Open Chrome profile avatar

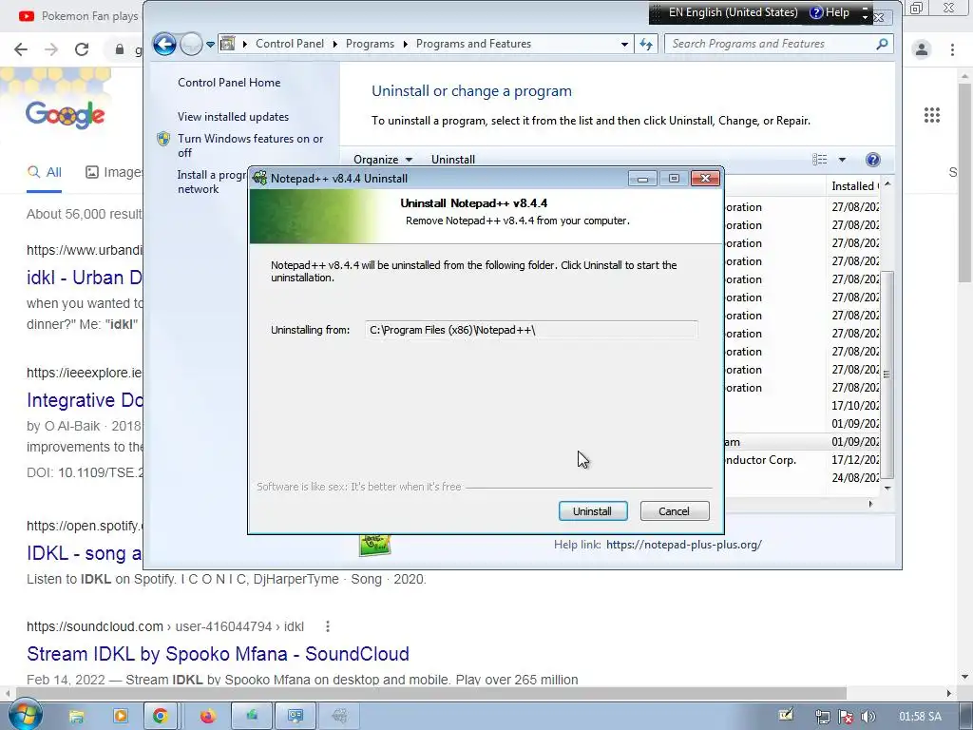(922, 49)
